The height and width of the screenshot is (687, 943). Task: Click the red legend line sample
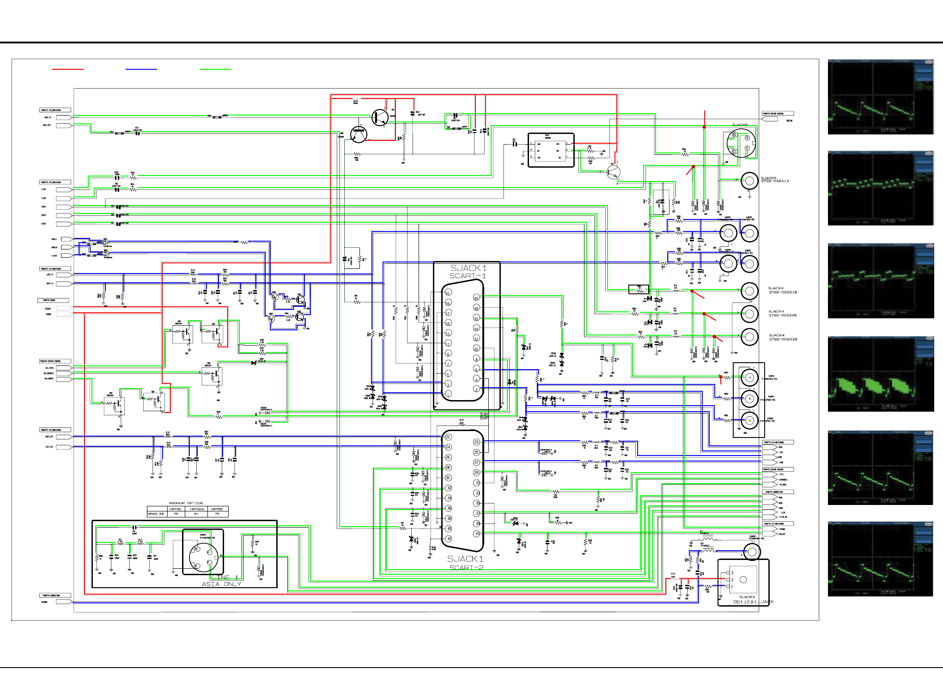[x=67, y=69]
